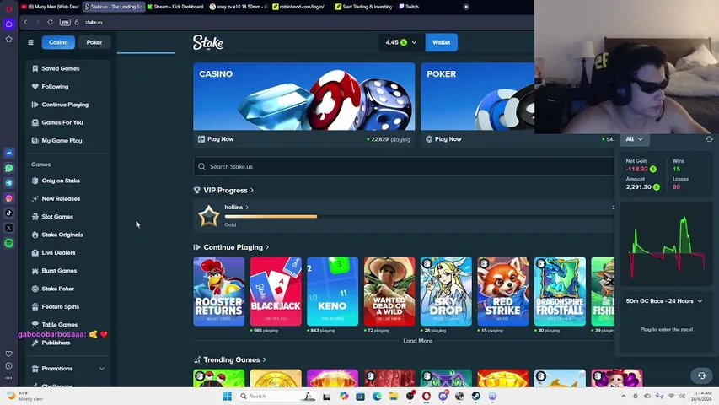Click the profit graph chart
The height and width of the screenshot is (405, 719).
[667, 246]
